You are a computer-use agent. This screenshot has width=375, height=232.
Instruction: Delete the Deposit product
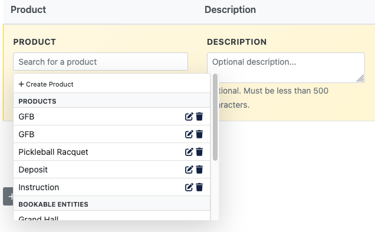pos(199,170)
